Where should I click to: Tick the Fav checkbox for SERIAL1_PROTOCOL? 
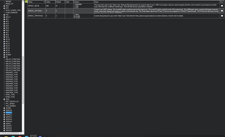[x=222, y=16]
